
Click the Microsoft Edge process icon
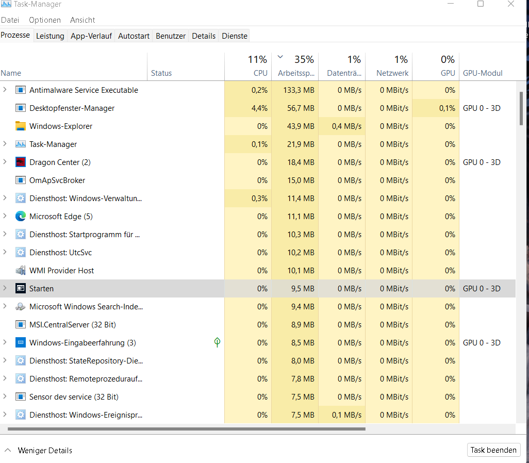point(21,217)
